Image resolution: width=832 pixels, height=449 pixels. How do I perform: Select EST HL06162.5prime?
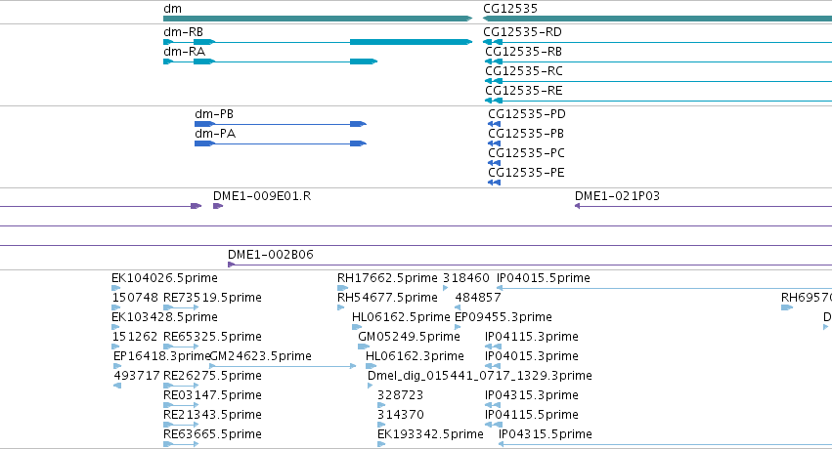point(401,317)
